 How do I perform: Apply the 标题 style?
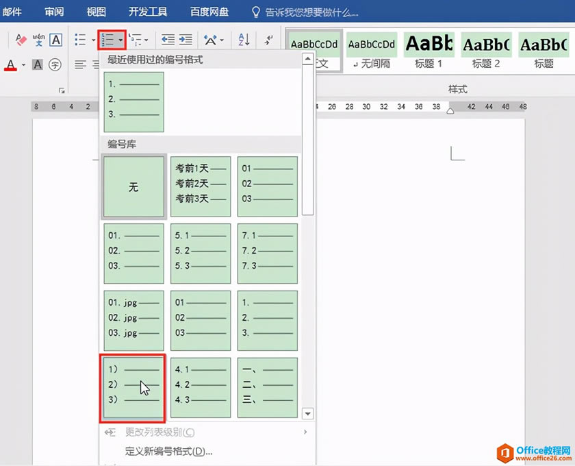[544, 51]
